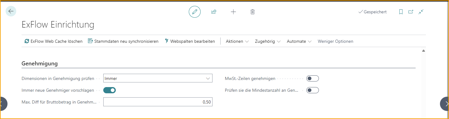
Task: Toggle Prüfen sie die Mindestanzahl switch
Action: coord(312,90)
